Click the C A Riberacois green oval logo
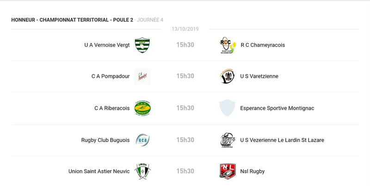 click(142, 108)
